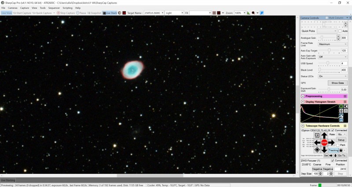Image resolution: width=352 pixels, height=187 pixels.
Task: Open the Tools menu
Action: [43, 8]
